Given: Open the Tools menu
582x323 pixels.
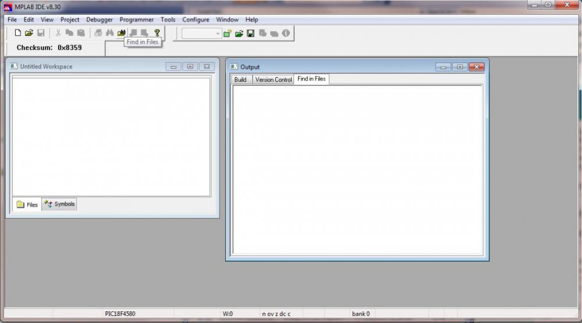Looking at the screenshot, I should click(168, 20).
